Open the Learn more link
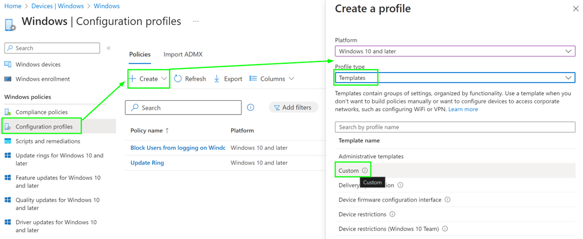The image size is (583, 239). point(463,109)
